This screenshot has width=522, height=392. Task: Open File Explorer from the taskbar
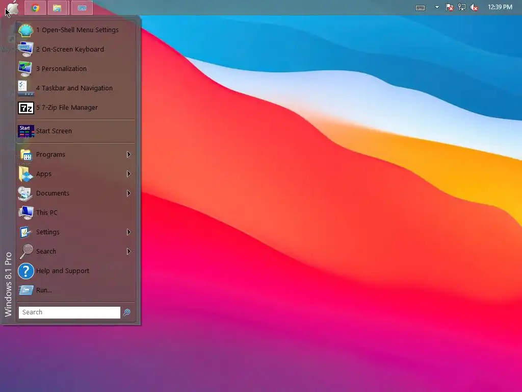point(57,8)
